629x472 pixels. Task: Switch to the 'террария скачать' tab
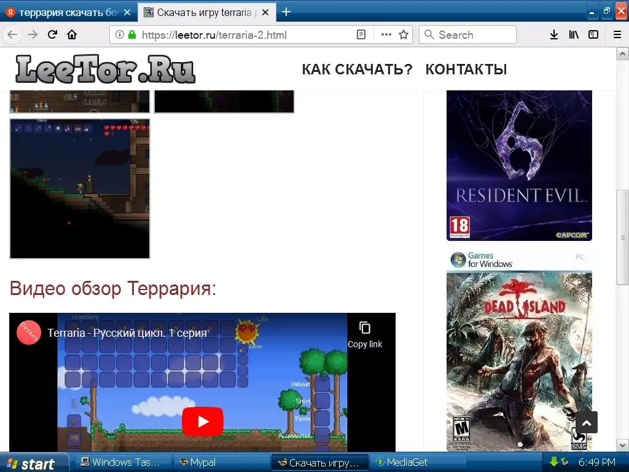[69, 12]
